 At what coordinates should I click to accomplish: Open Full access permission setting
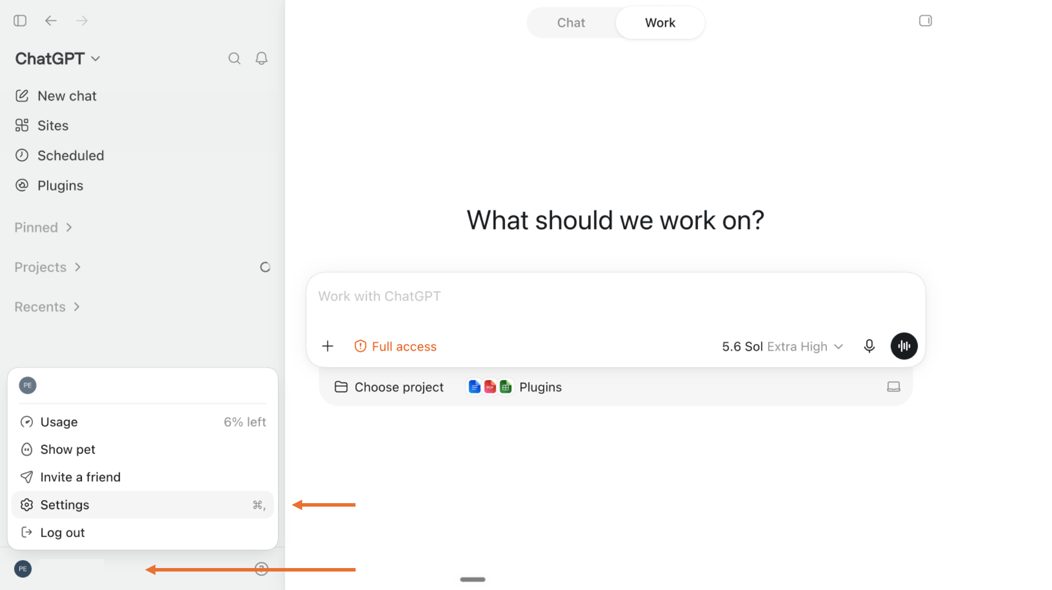point(395,346)
